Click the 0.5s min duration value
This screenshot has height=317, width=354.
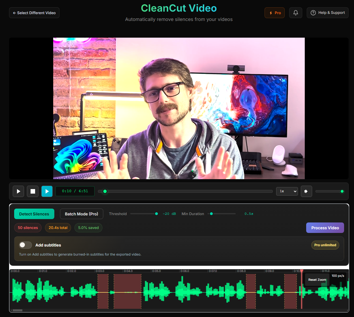click(x=249, y=214)
